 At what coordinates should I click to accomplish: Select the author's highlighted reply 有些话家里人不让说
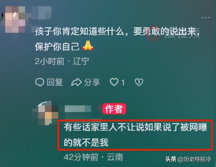tap(135, 135)
